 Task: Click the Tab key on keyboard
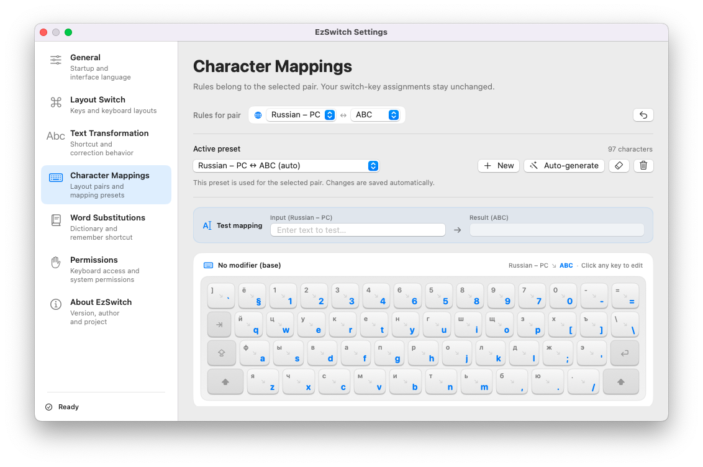pos(219,325)
